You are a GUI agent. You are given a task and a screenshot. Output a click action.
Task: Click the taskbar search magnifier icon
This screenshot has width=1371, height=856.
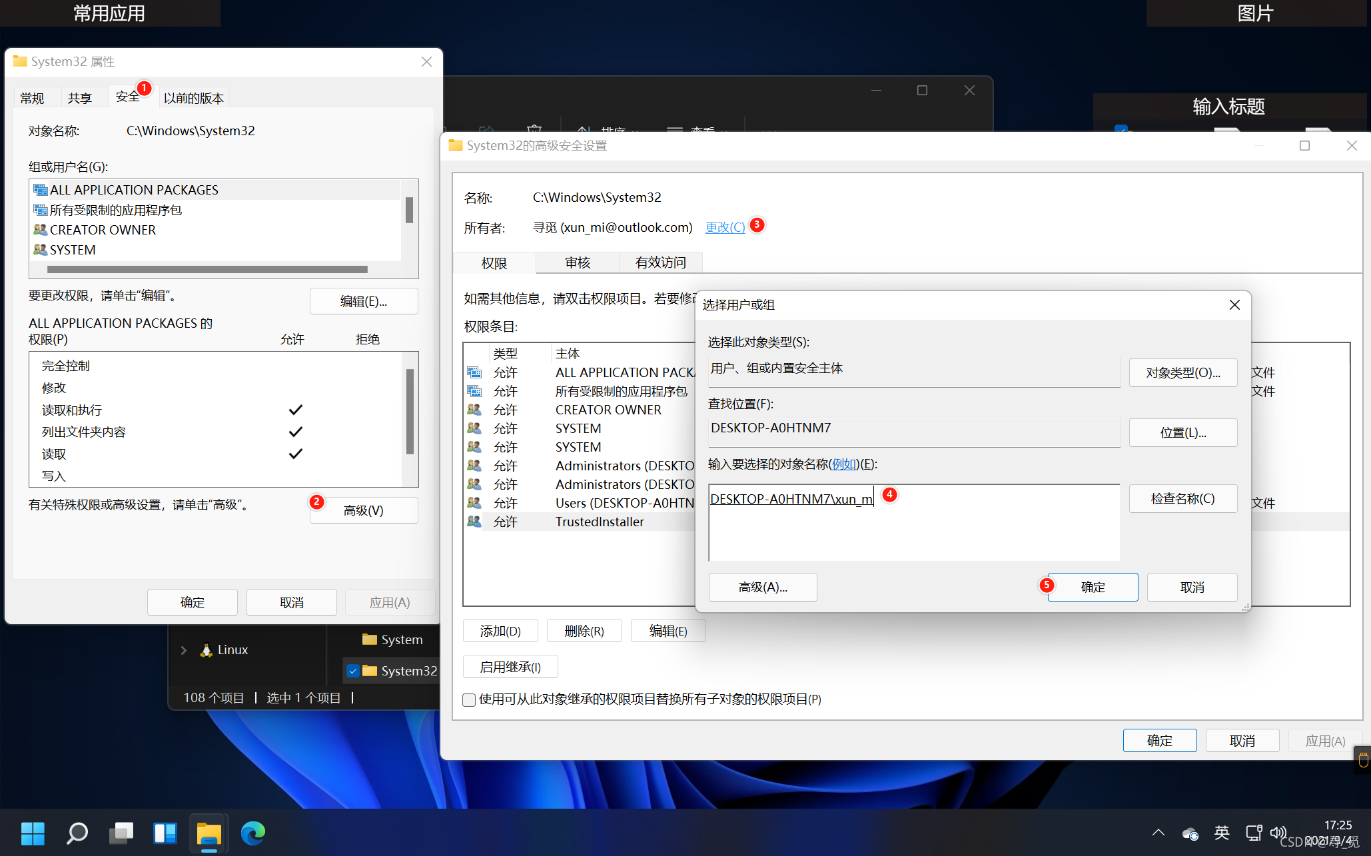[x=77, y=833]
